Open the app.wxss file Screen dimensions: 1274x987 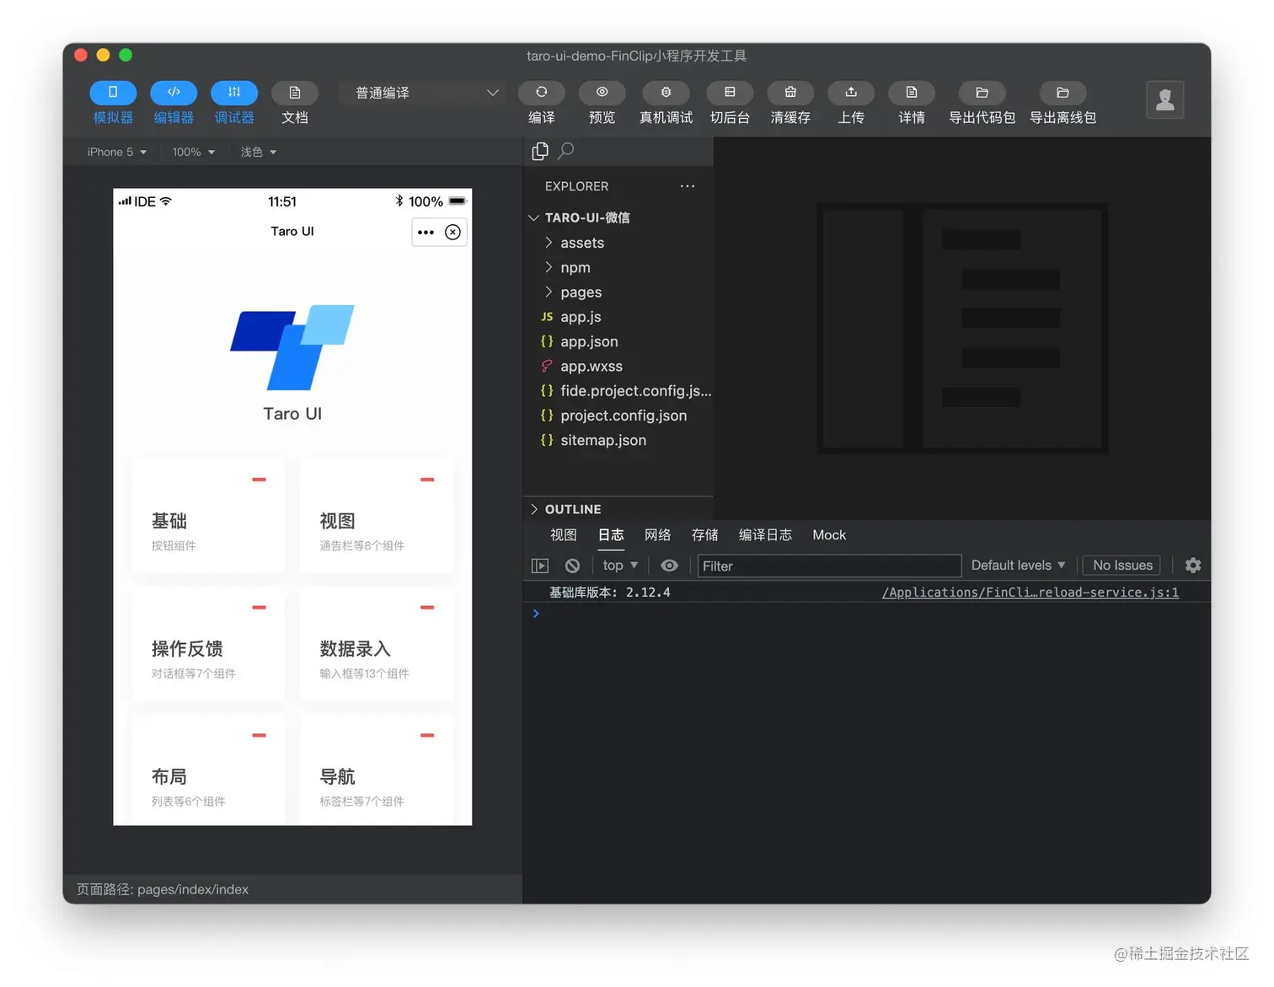point(618,367)
